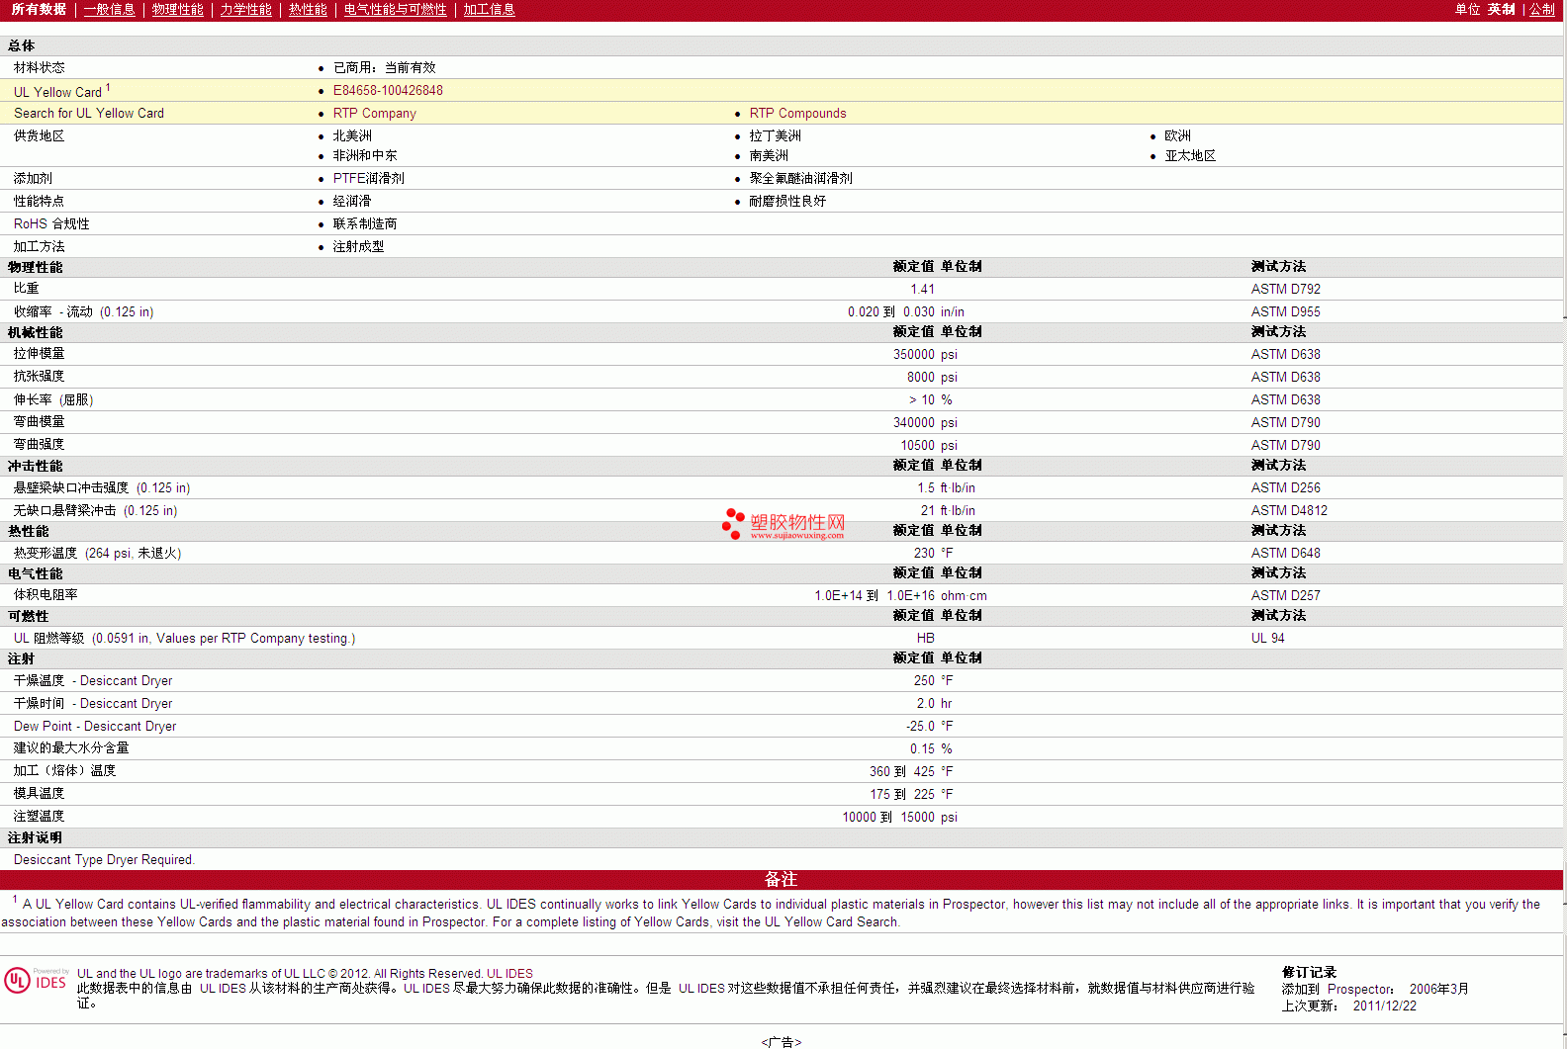Click the 弯曲强度 value 10500
The image size is (1567, 1049).
tap(917, 446)
